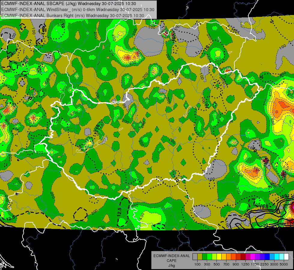Select the purple swatch right of 1750
Screen dimensions: 294x270
point(257,257)
